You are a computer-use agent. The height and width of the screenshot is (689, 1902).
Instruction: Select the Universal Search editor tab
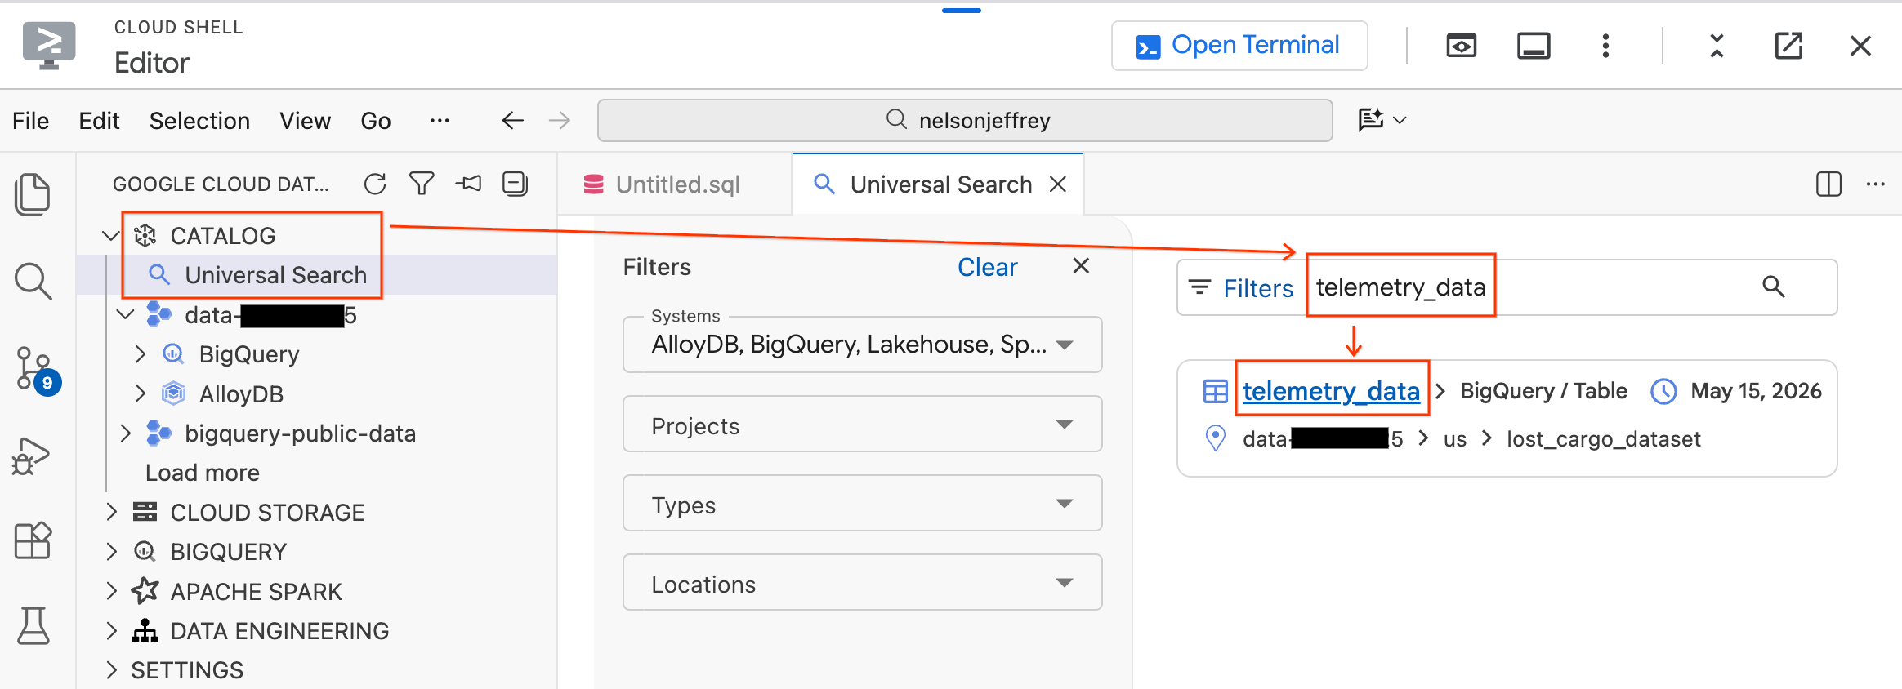pos(938,184)
